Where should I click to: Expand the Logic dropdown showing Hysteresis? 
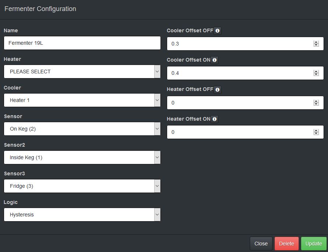[82, 215]
